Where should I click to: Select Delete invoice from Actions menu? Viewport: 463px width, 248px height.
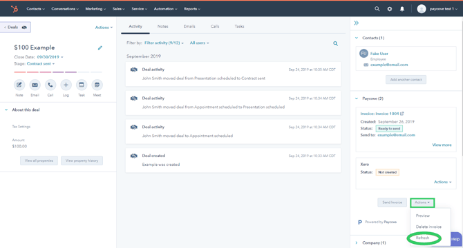(x=428, y=227)
